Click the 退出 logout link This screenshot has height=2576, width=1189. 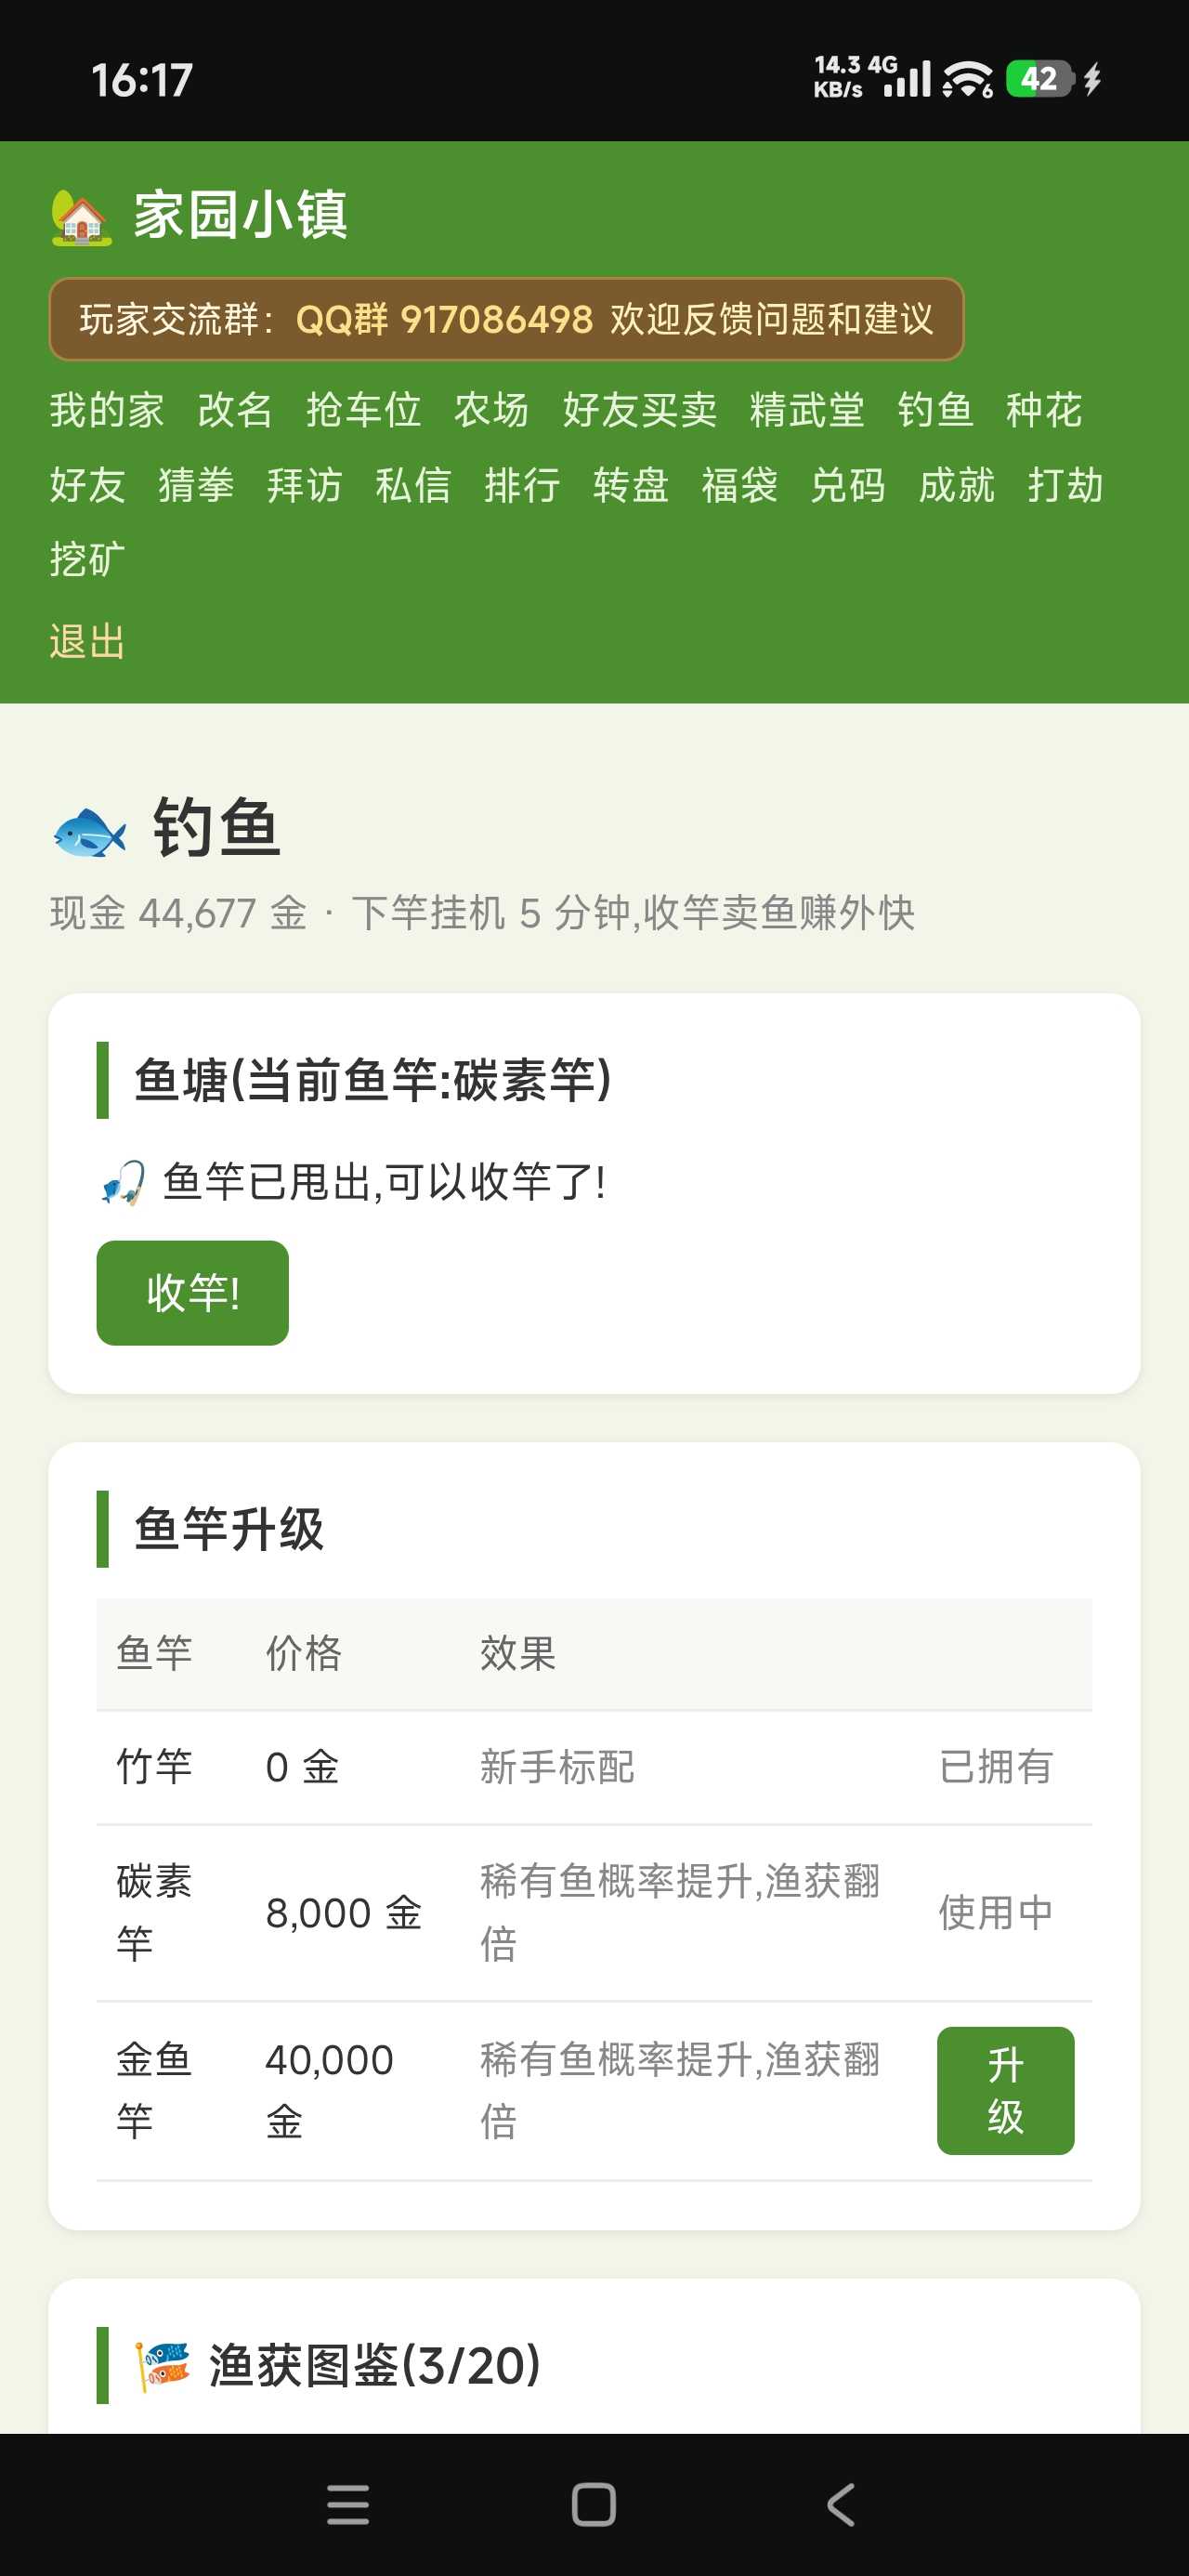tap(88, 641)
